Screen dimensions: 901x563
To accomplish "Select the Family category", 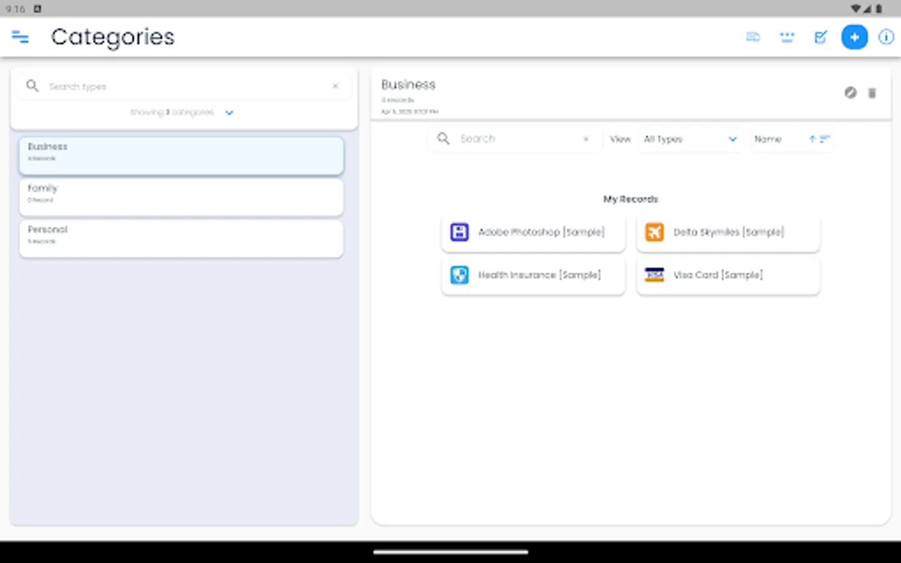I will click(181, 197).
